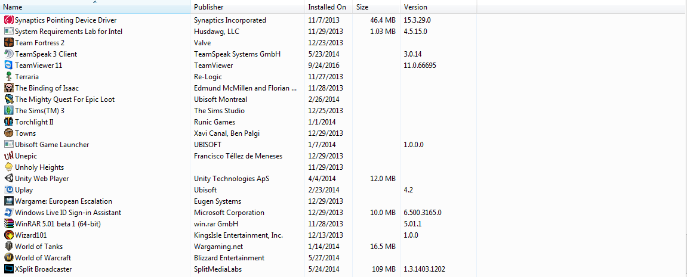The height and width of the screenshot is (277, 687).
Task: Sort by the Size column header
Action: (377, 7)
